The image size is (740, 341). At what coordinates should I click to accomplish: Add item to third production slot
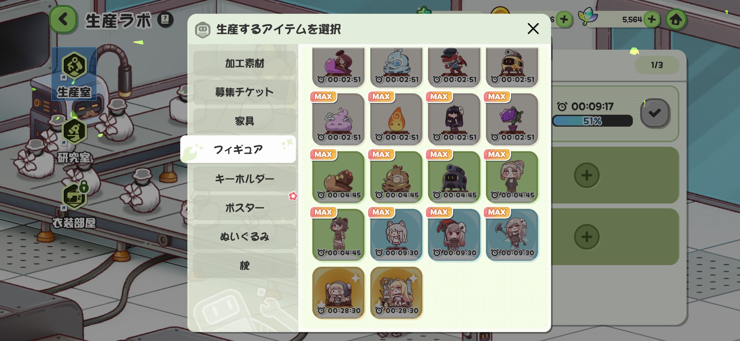[x=586, y=237]
